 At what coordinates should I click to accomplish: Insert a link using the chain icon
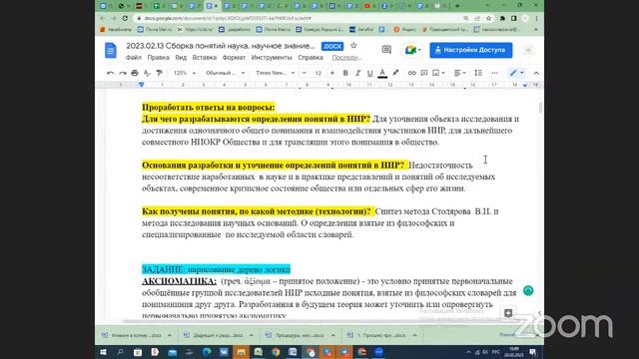[x=411, y=73]
